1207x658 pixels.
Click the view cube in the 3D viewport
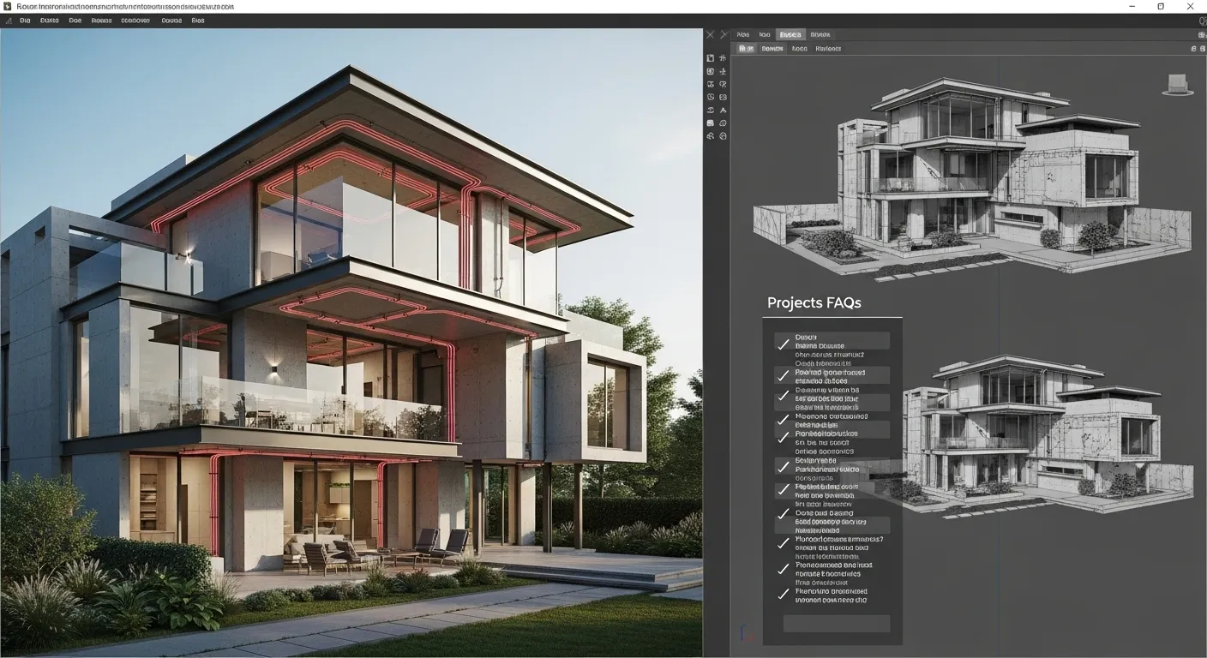(x=1178, y=84)
